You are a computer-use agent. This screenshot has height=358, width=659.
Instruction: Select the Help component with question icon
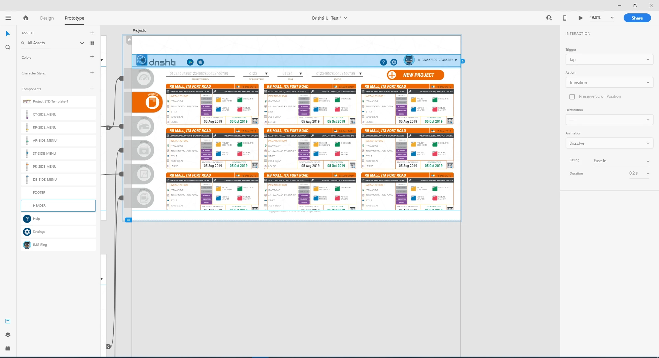tap(58, 219)
